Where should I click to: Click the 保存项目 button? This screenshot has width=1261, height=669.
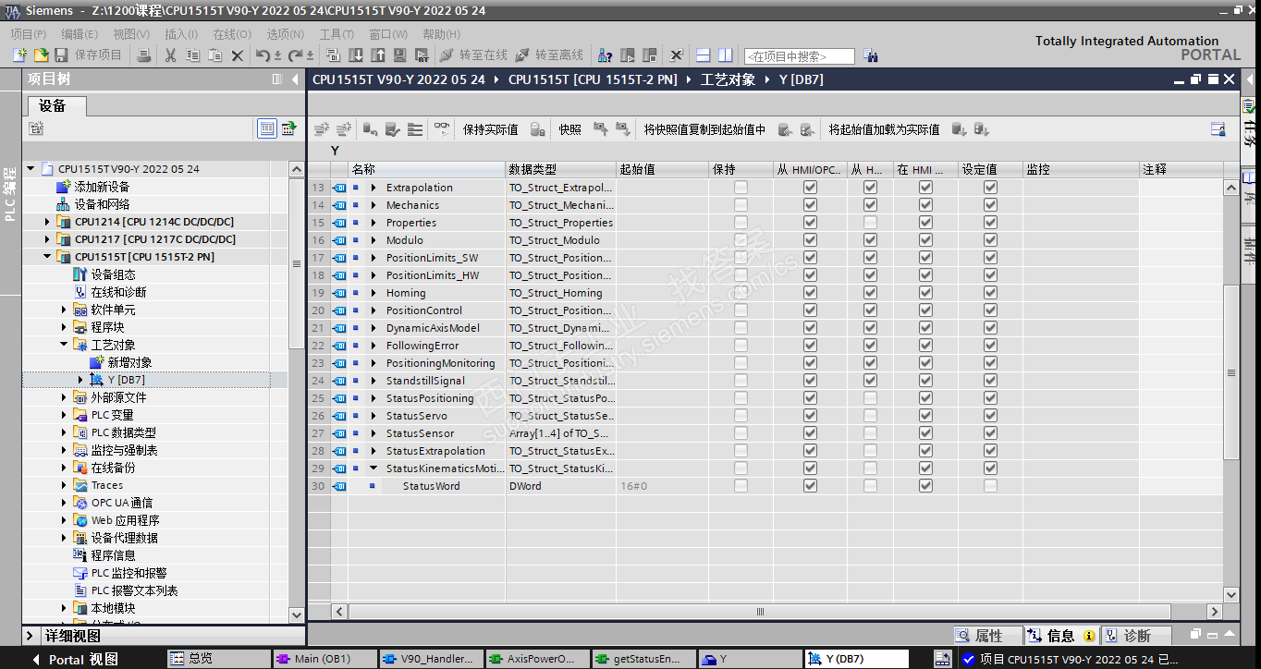click(x=90, y=55)
